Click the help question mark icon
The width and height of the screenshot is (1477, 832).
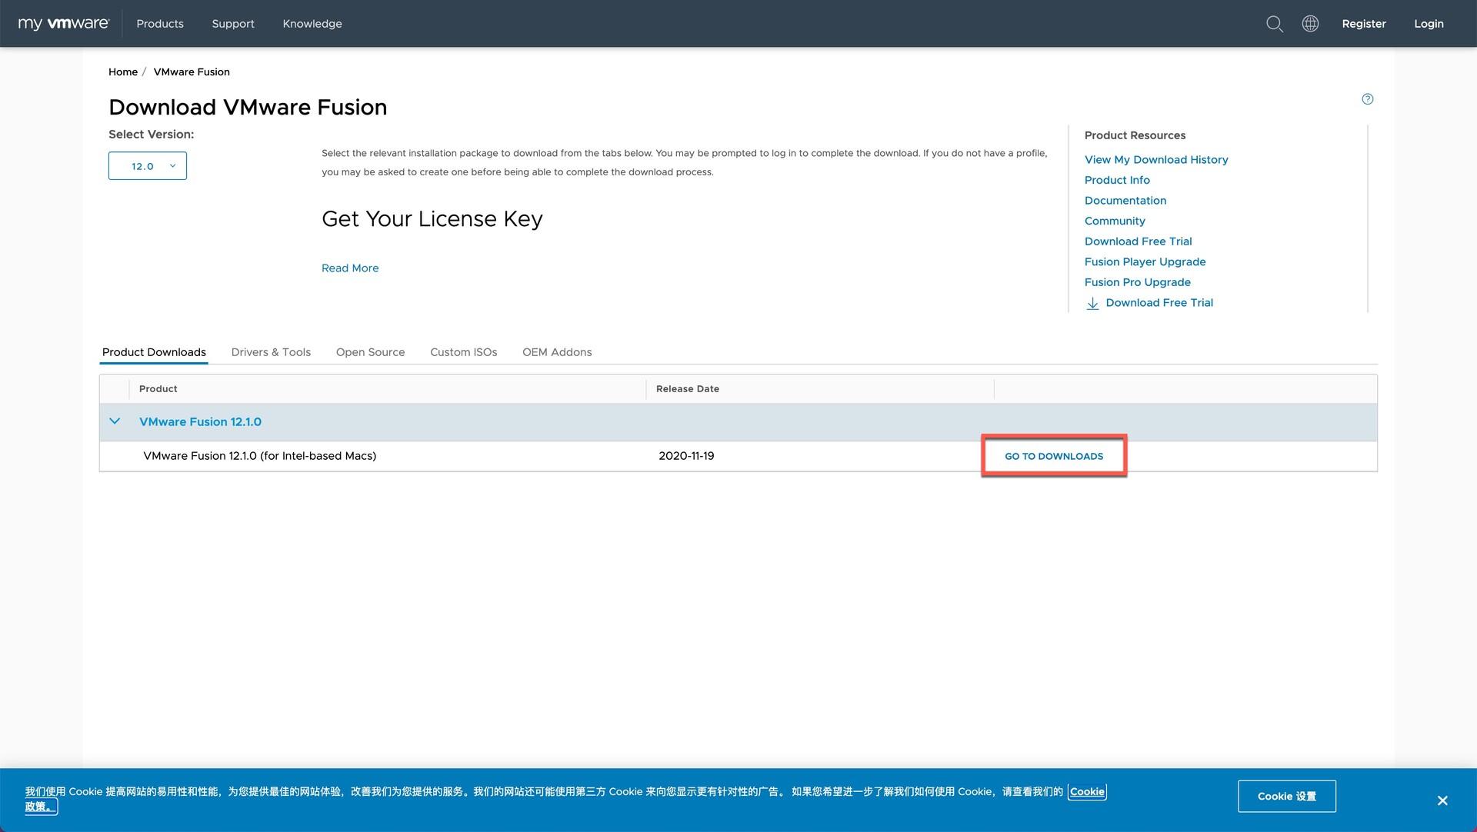click(x=1368, y=98)
